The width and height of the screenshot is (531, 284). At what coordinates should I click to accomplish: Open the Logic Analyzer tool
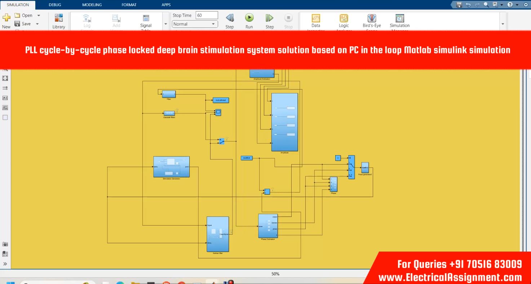click(344, 18)
